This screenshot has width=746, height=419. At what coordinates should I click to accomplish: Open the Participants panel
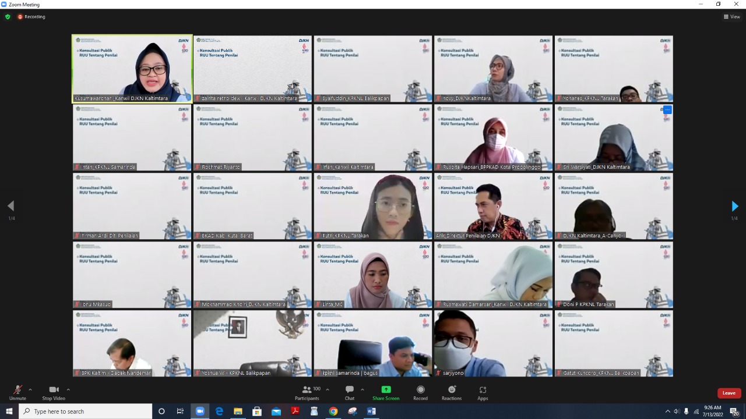[307, 393]
